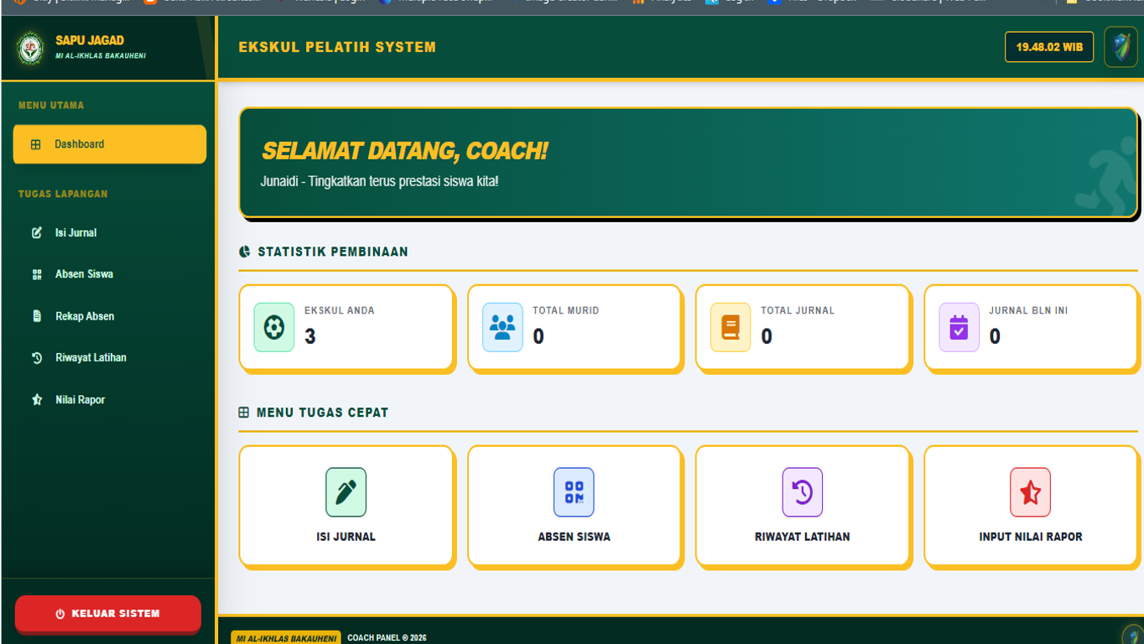Image resolution: width=1144 pixels, height=644 pixels.
Task: Click the red Keluar Sistem button
Action: coord(108,614)
